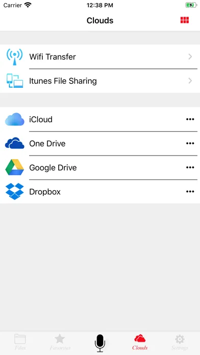Show more options for One Drive
Screen dimensions: 200x355
(190, 143)
